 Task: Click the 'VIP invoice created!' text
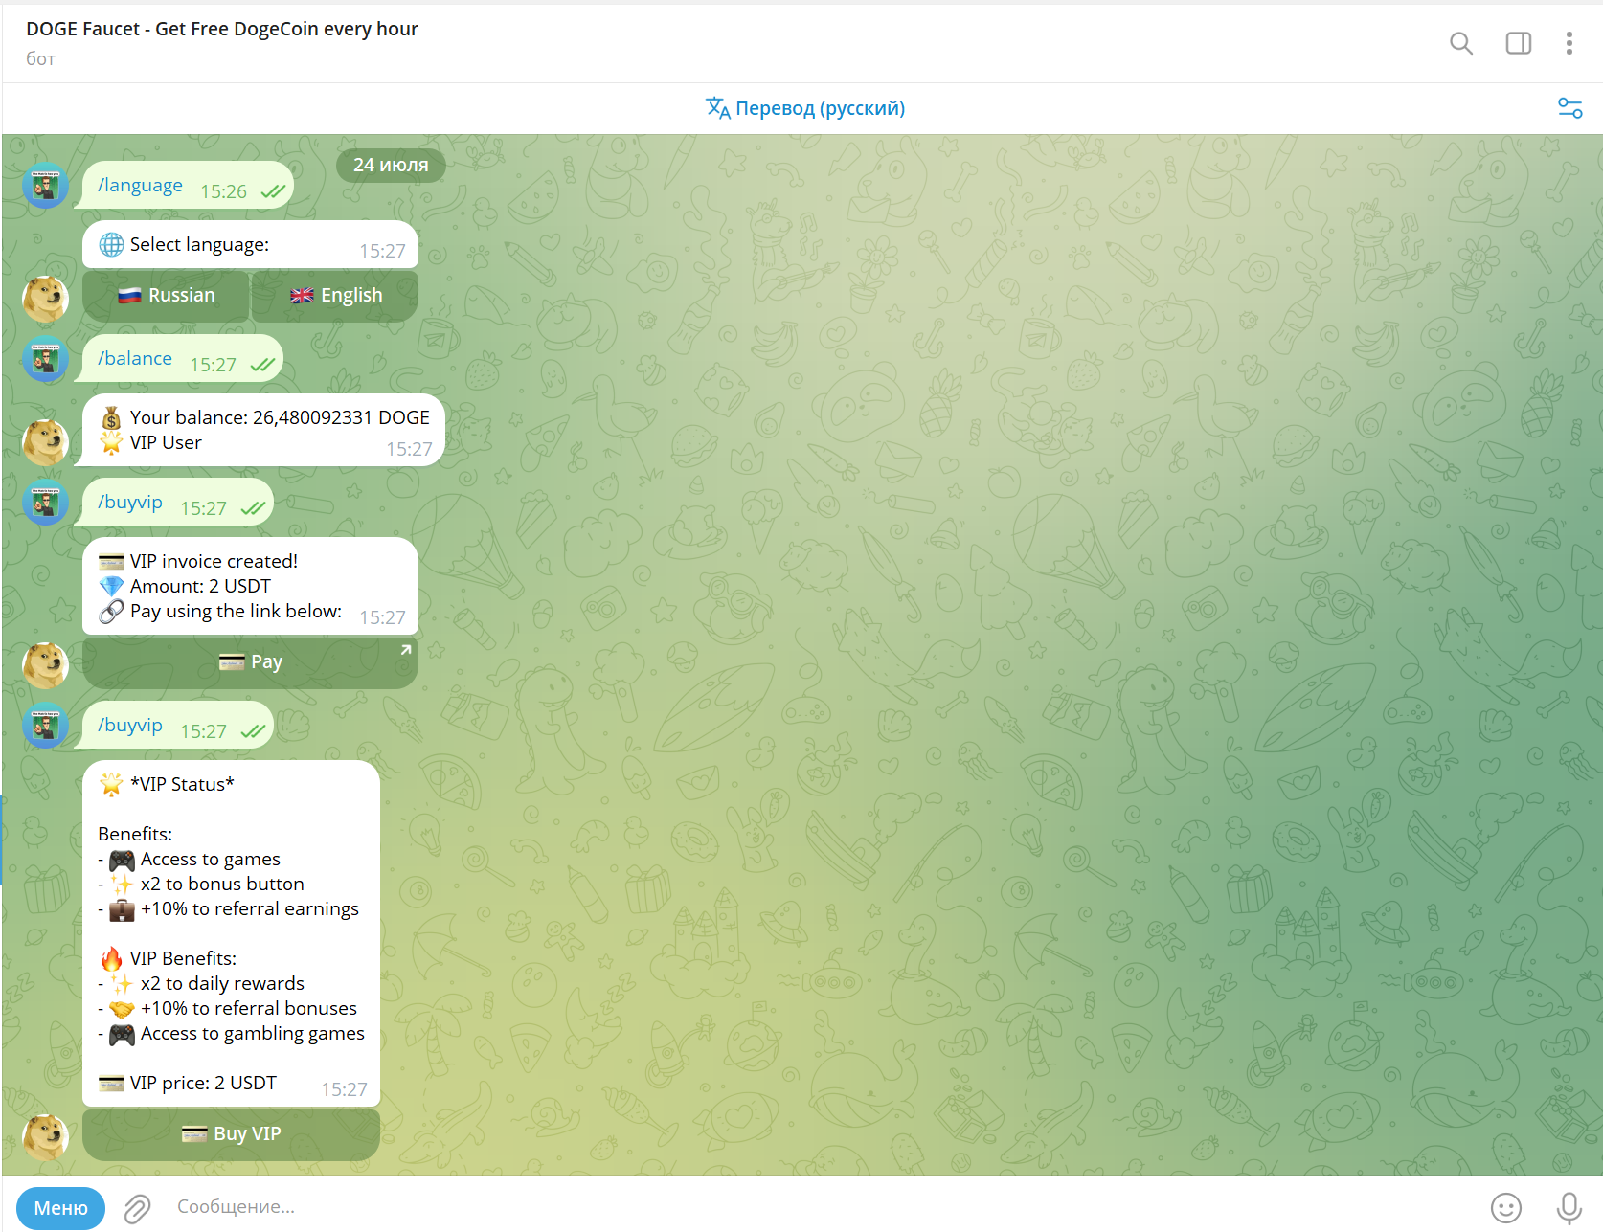214,561
